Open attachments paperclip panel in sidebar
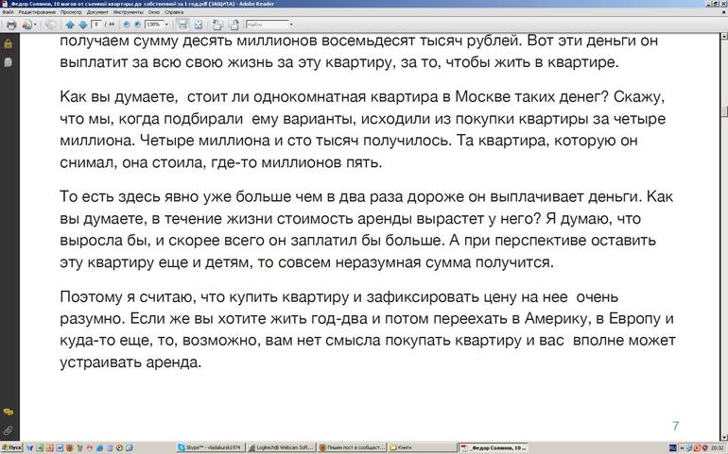 click(8, 430)
